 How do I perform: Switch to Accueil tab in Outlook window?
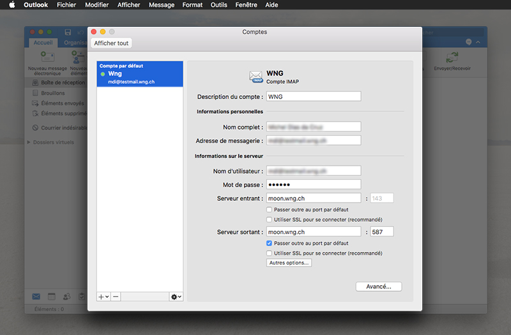pyautogui.click(x=43, y=43)
